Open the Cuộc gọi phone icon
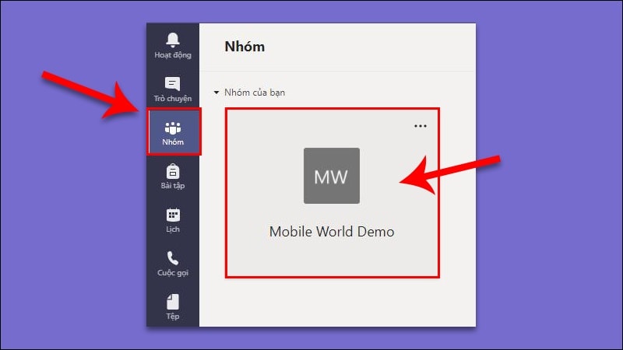The image size is (623, 350). pos(172,258)
